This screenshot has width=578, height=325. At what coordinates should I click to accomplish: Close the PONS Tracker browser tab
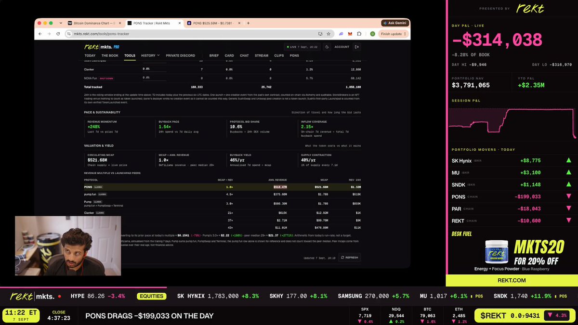(x=180, y=23)
